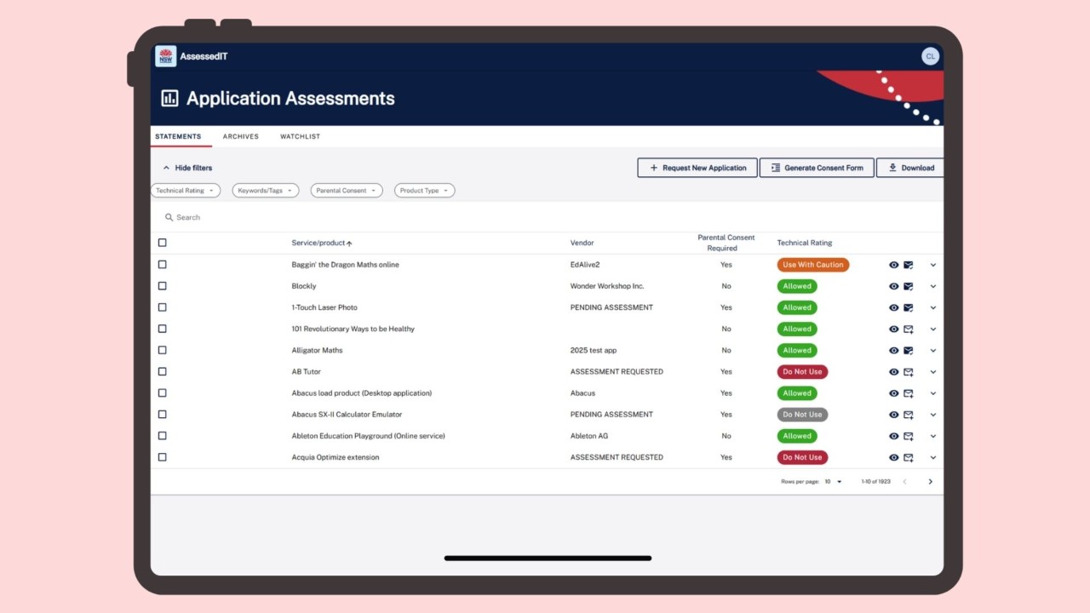Click envelope icon for Acquia Optimize extension
This screenshot has width=1090, height=613.
coord(909,457)
